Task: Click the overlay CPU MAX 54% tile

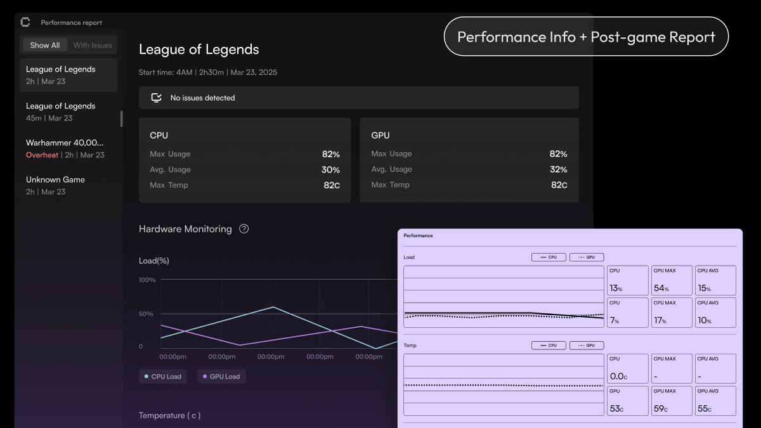Action: (x=672, y=280)
